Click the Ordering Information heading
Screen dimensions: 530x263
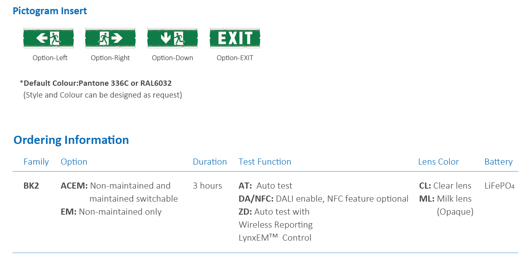click(x=71, y=140)
